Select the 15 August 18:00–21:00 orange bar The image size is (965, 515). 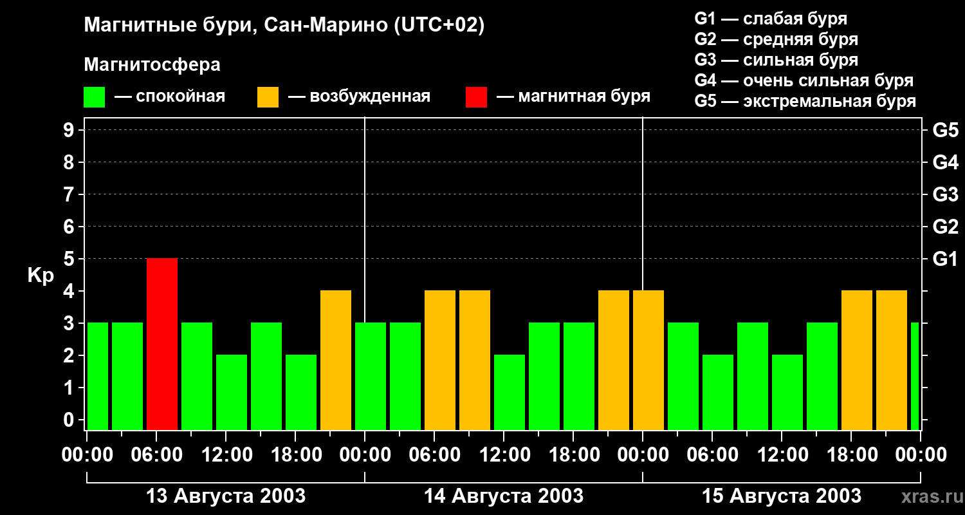(857, 360)
